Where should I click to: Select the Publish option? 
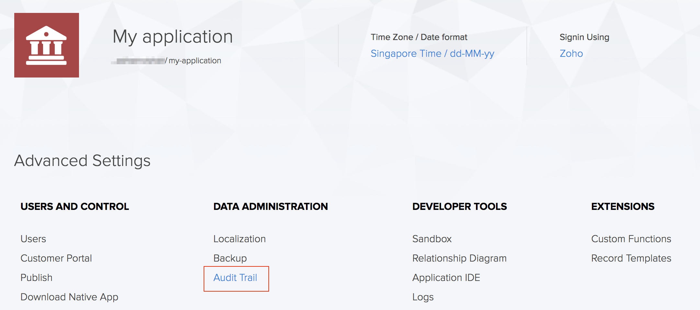pos(36,277)
